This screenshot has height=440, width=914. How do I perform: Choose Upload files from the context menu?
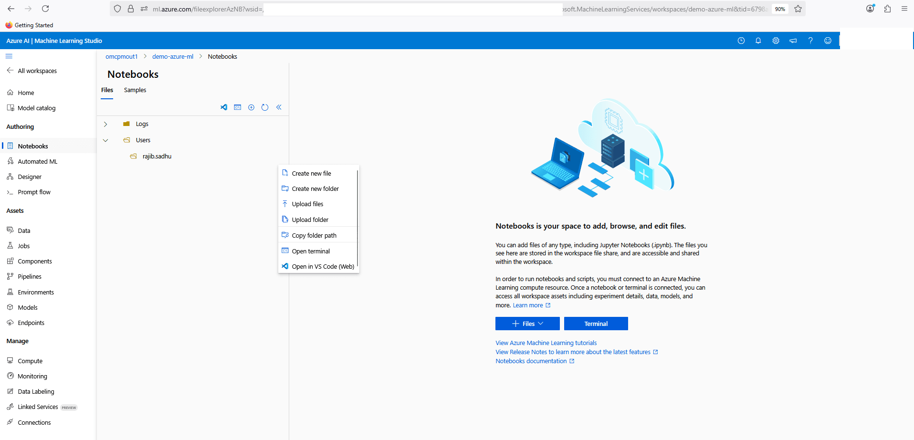[308, 204]
